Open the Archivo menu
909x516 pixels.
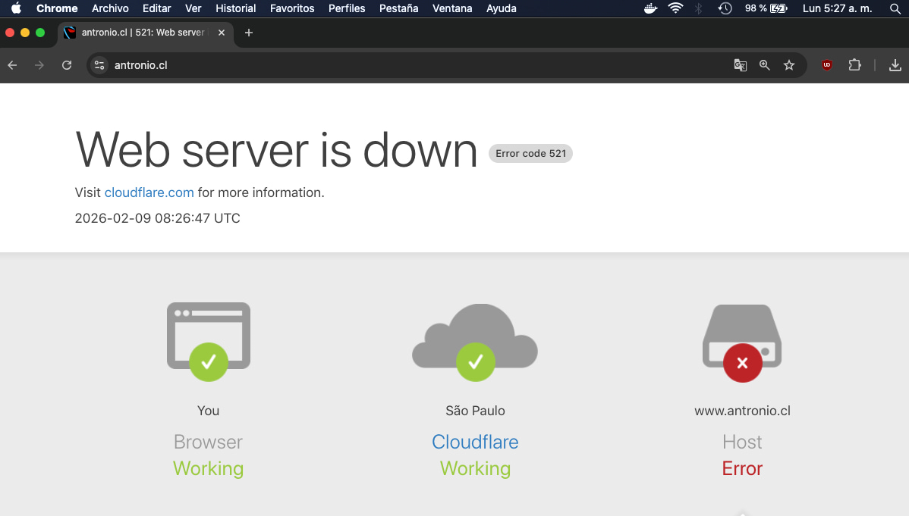(110, 8)
